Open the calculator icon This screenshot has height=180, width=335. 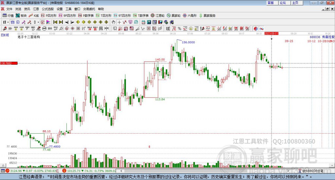(149, 22)
